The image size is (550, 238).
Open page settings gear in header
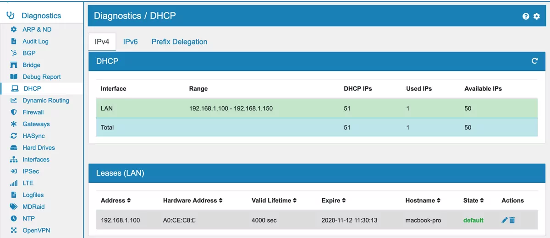pyautogui.click(x=537, y=16)
